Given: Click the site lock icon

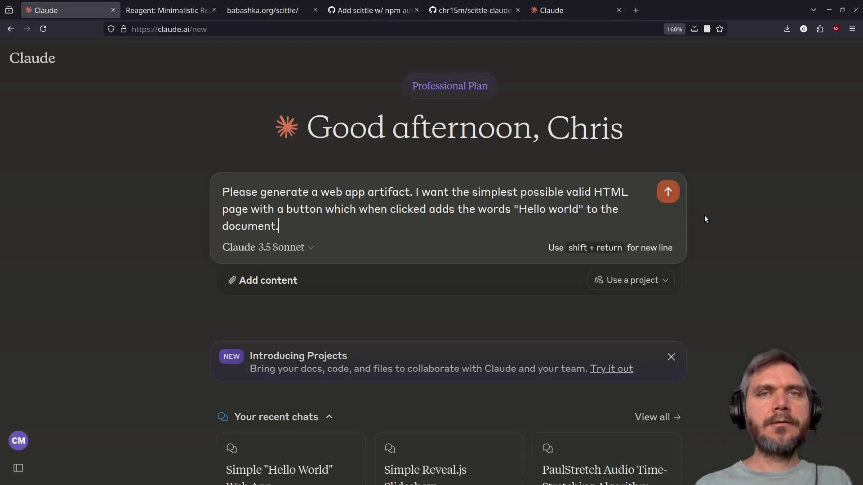Looking at the screenshot, I should click(124, 29).
